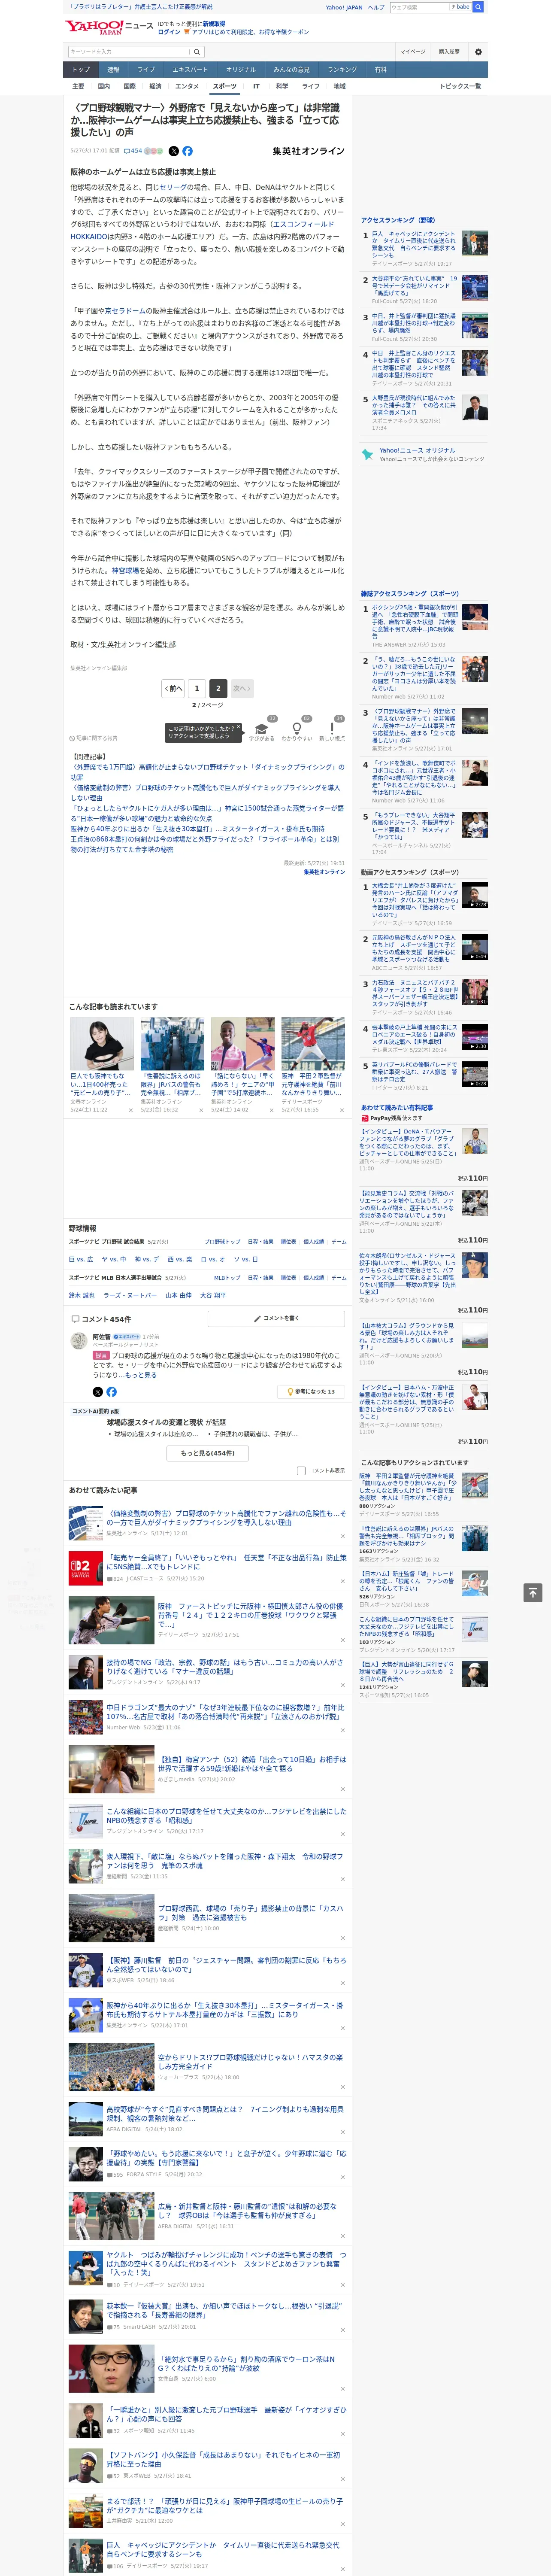
Task: Share the article on Facebook
Action: coord(187,151)
